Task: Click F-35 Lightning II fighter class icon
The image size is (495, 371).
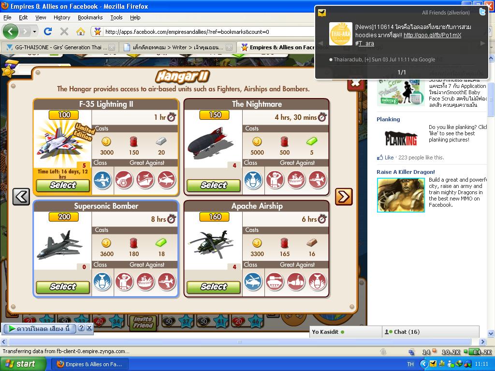Action: click(102, 180)
